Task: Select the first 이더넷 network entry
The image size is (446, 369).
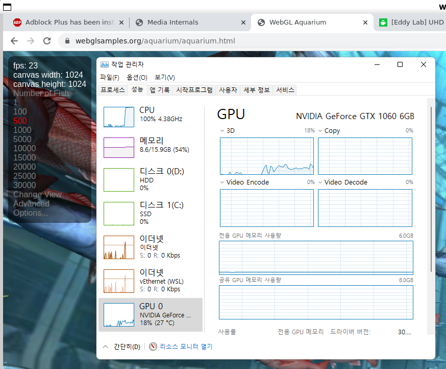Action: click(151, 247)
